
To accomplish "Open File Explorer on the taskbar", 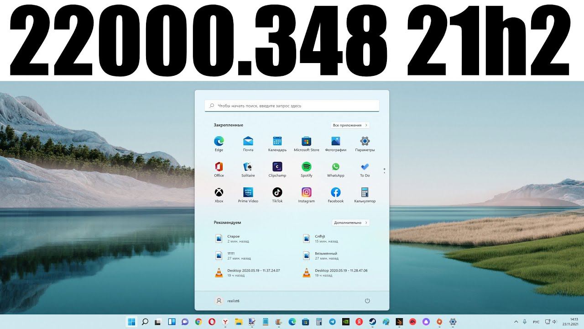I will point(239,322).
